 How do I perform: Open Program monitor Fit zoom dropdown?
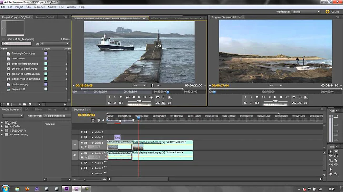pos(276,86)
